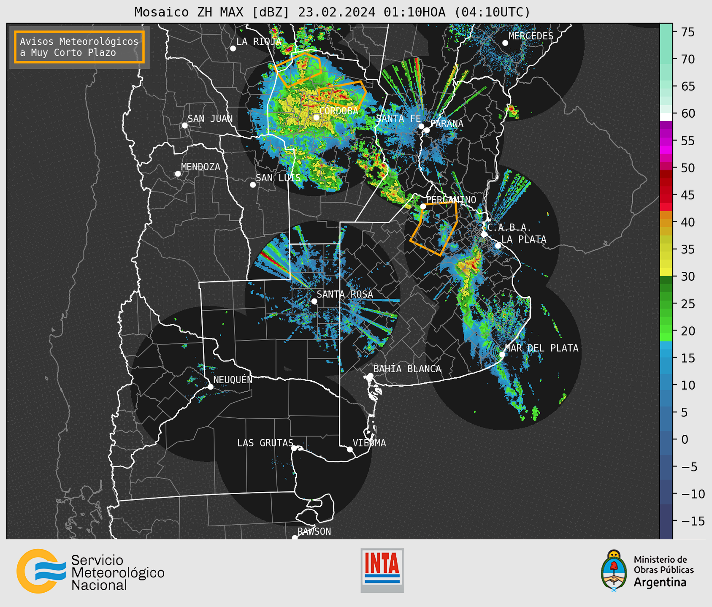
Task: Click the 'SANTA FE' city label
Action: pos(398,119)
